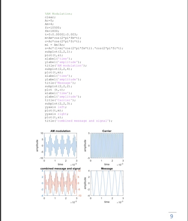Click page number 9
This screenshot has width=188, height=221.
pyautogui.click(x=172, y=216)
